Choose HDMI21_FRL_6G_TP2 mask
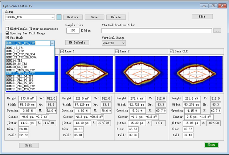Image resolution: width=229 pixels, height=155 pixels. click(x=30, y=80)
